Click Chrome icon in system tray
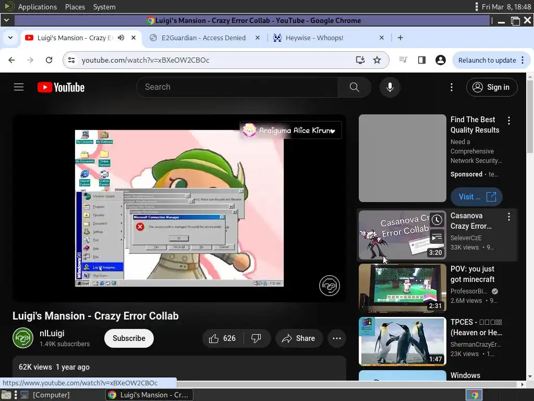Viewport: 534px width, 401px height. pyautogui.click(x=474, y=395)
